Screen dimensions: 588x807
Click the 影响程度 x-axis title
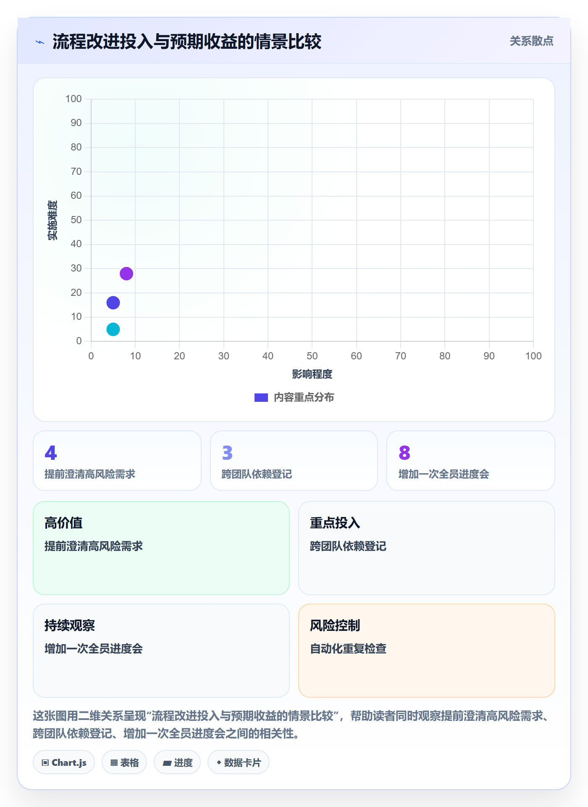point(312,374)
